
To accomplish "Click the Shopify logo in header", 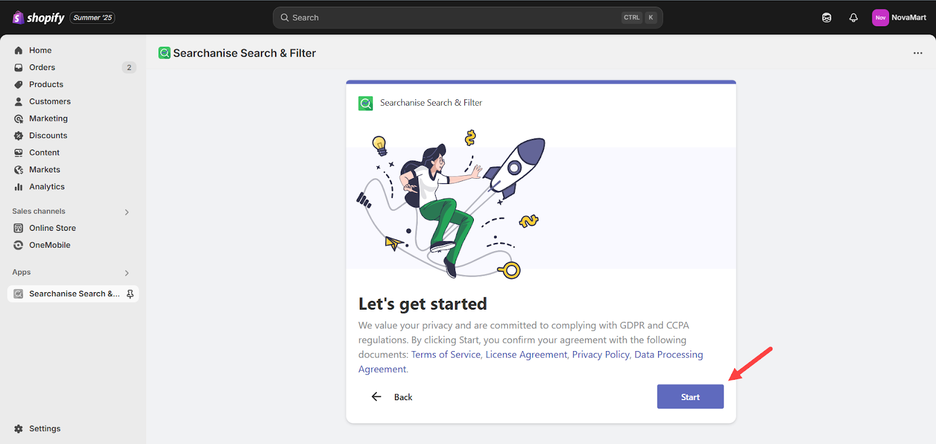I will pos(39,18).
